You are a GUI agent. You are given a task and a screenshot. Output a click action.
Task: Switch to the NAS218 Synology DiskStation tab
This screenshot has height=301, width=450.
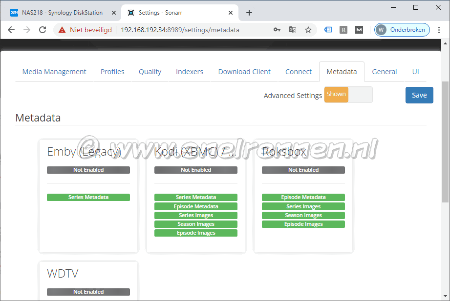pyautogui.click(x=61, y=13)
